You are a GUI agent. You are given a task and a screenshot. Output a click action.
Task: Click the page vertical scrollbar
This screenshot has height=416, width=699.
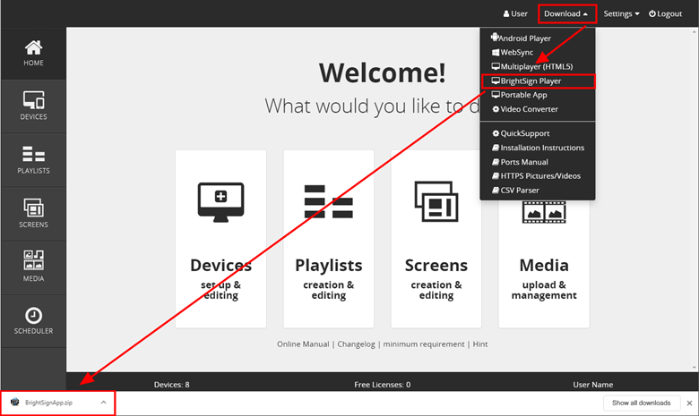(695, 200)
